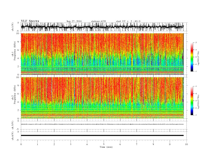Click the time axis tick label "10" at the right end
The image size is (210, 162).
[186, 144]
